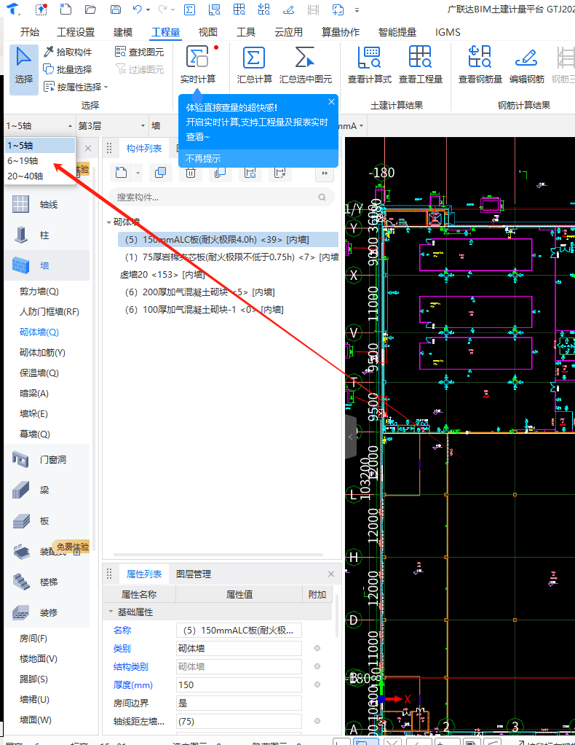The width and height of the screenshot is (575, 745).
Task: Select 6~19轴 from the dropdown list
Action: (x=40, y=160)
